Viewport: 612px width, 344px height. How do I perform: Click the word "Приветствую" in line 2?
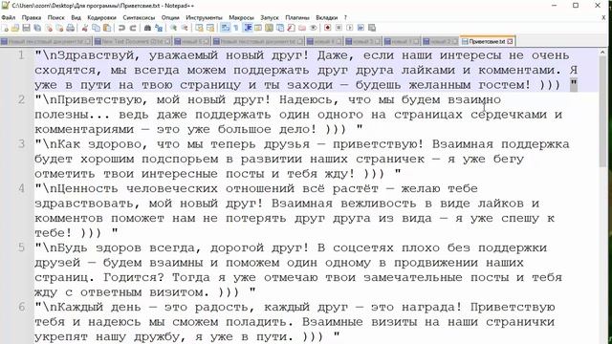click(100, 100)
